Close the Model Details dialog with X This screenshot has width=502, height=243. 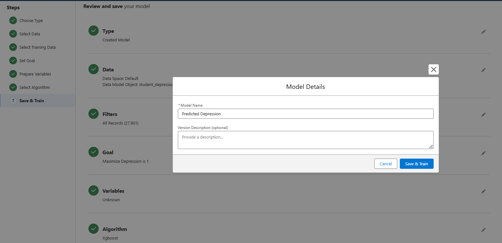[433, 69]
